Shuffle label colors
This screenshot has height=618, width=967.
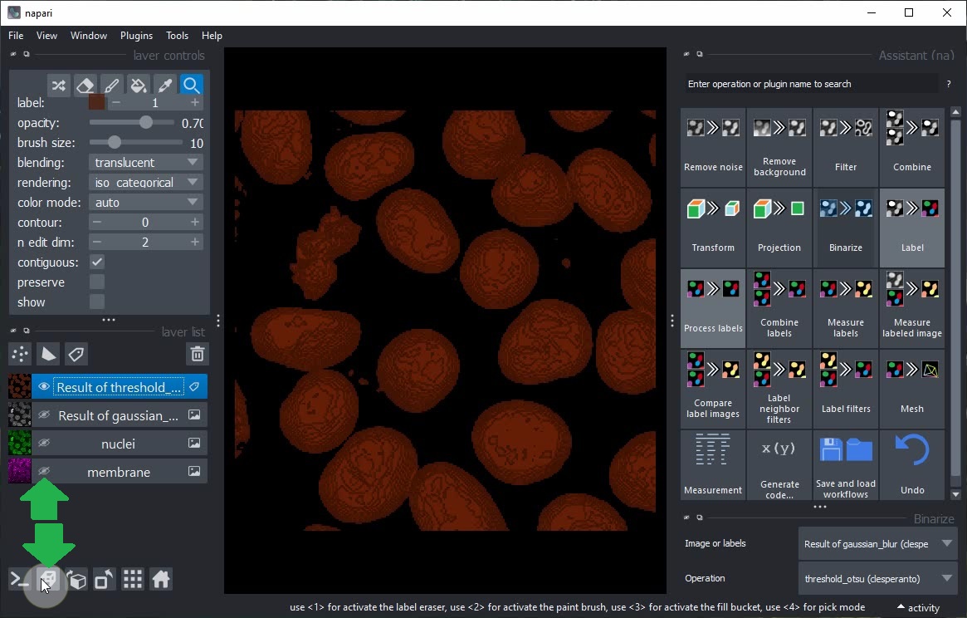(58, 86)
